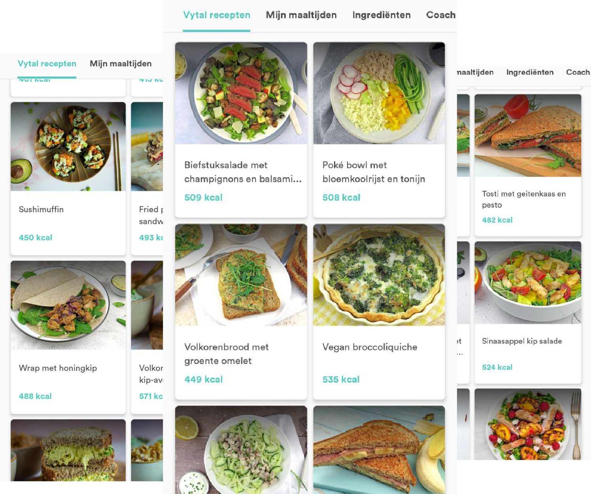Screen dimensions: 591x494
Task: Select the Biefstuksalade met champignons photo
Action: [241, 93]
